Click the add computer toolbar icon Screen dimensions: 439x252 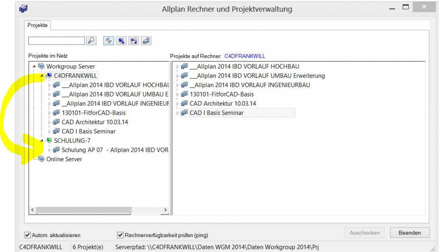pos(121,41)
